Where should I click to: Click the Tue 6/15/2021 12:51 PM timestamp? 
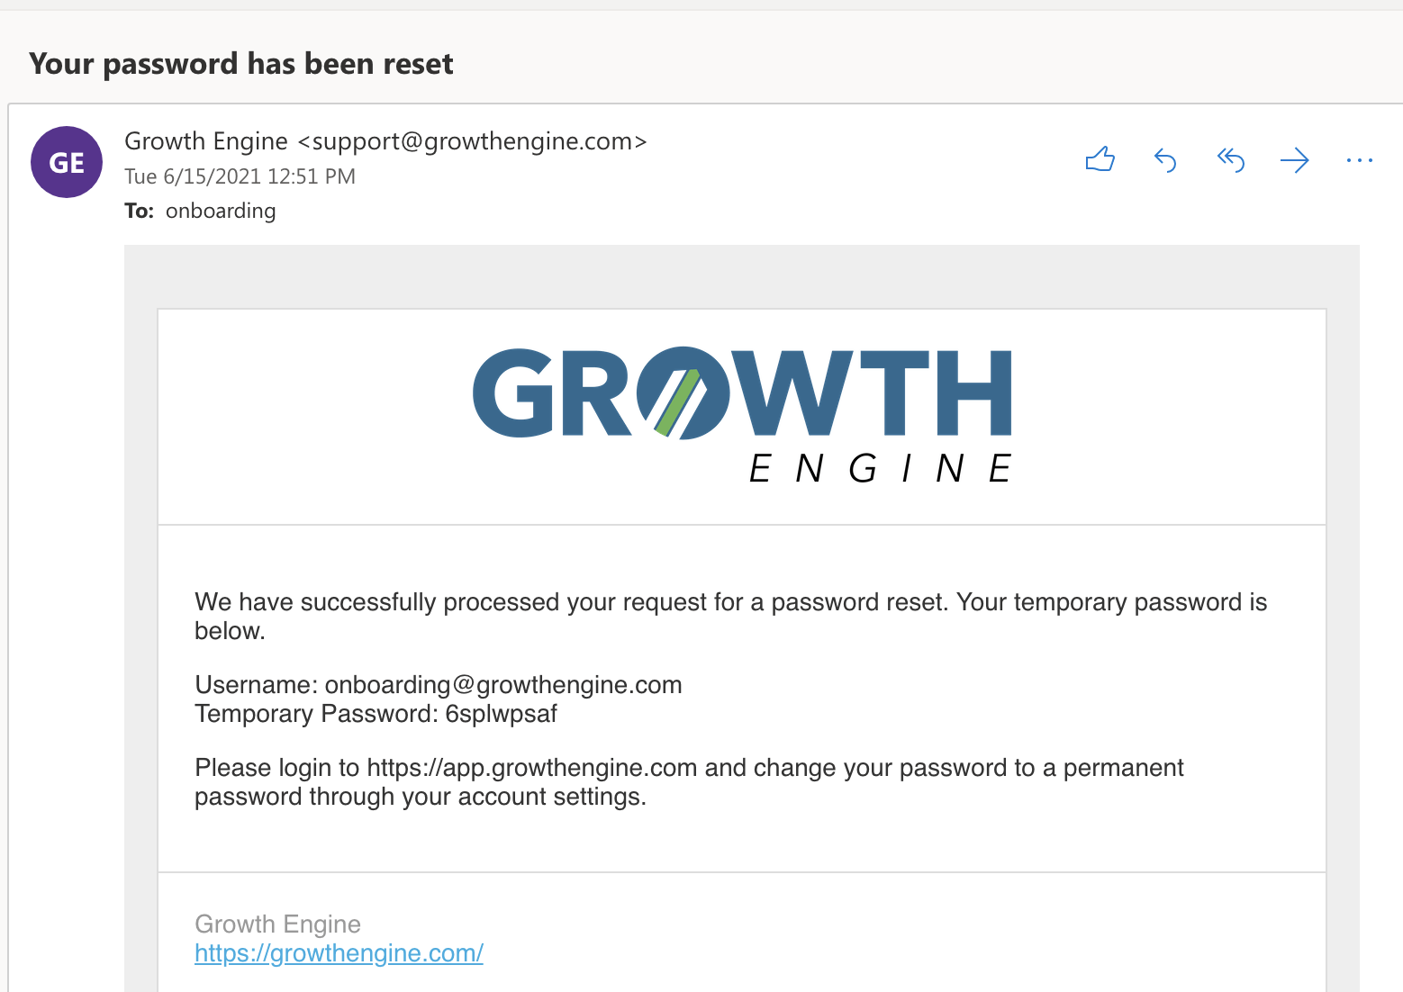point(240,176)
